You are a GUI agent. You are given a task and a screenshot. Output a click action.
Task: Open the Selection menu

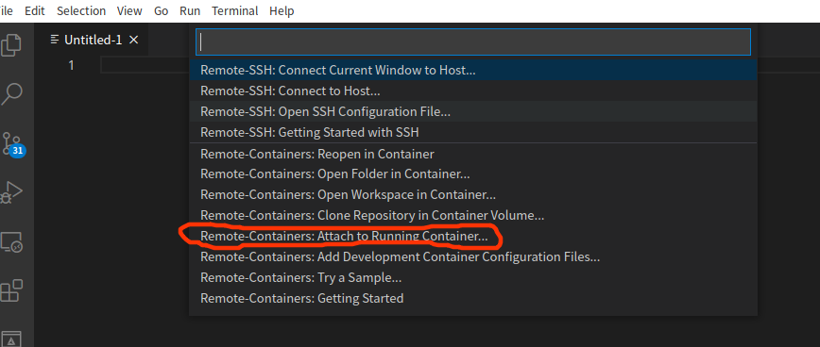[81, 11]
